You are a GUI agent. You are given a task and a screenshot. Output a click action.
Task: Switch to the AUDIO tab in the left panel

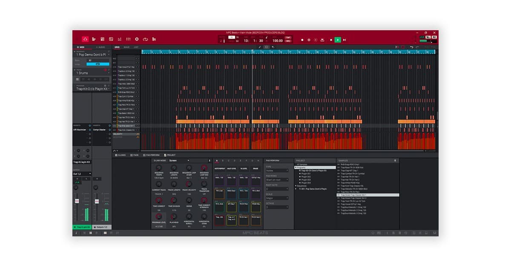(102, 47)
